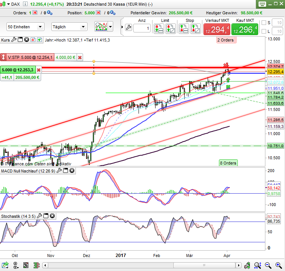This screenshot has height=271, width=285.
Task: Click the S value field showing 10
Action: pos(277,23)
